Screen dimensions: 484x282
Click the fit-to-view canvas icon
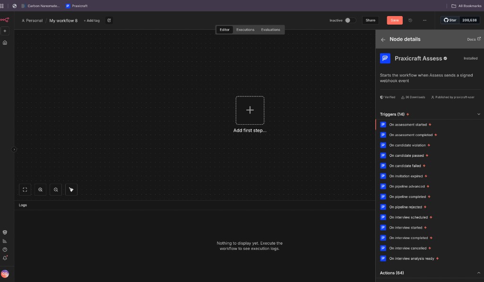point(25,190)
